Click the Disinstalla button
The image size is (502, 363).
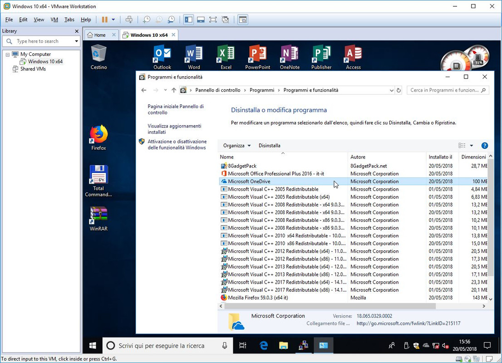click(x=269, y=146)
